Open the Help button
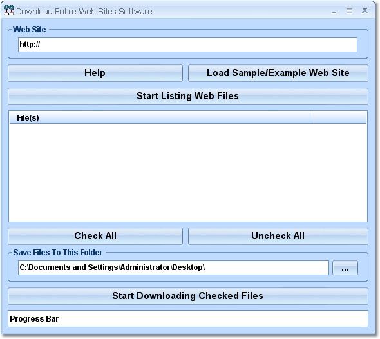The width and height of the screenshot is (380, 339). 95,73
